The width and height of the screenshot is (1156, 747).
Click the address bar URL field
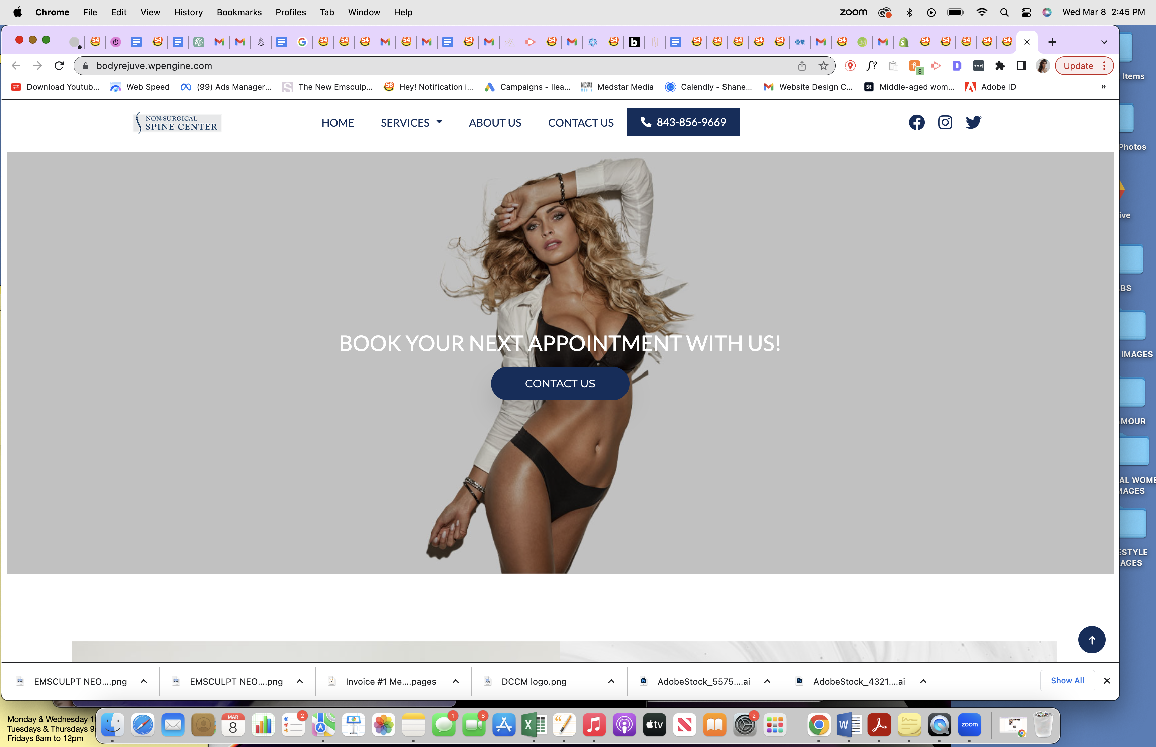coord(437,66)
